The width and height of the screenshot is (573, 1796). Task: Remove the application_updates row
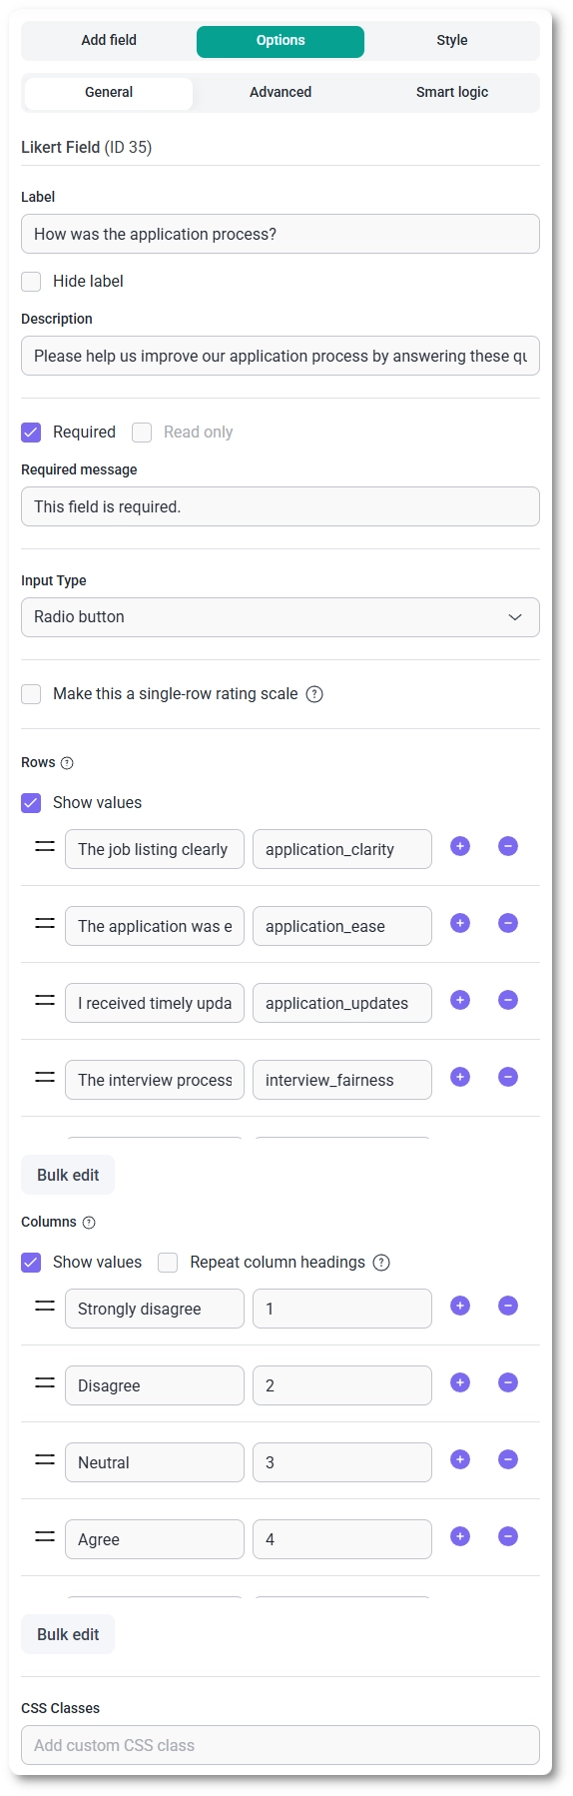(x=508, y=1000)
